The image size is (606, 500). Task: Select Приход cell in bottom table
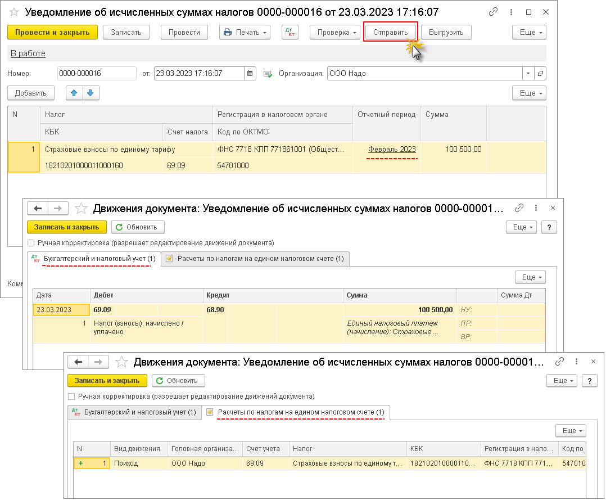point(139,463)
